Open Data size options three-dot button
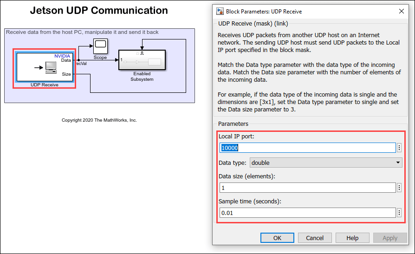 [x=399, y=188]
